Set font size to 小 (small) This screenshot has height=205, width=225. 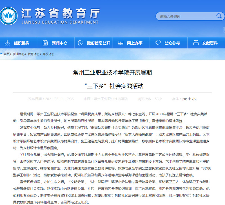pos(194,99)
